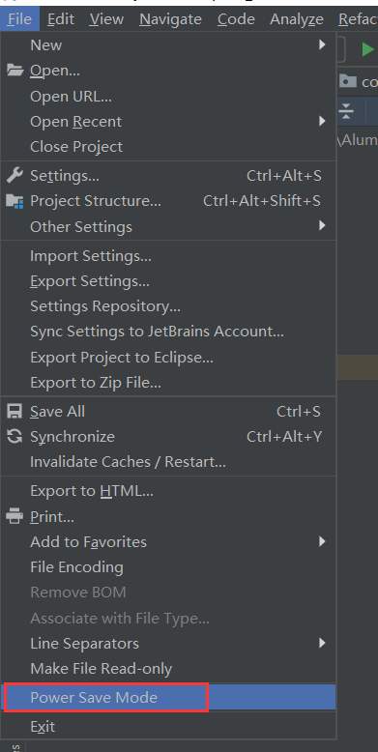This screenshot has width=378, height=752.
Task: Click the green Run arrow icon
Action: (x=368, y=49)
